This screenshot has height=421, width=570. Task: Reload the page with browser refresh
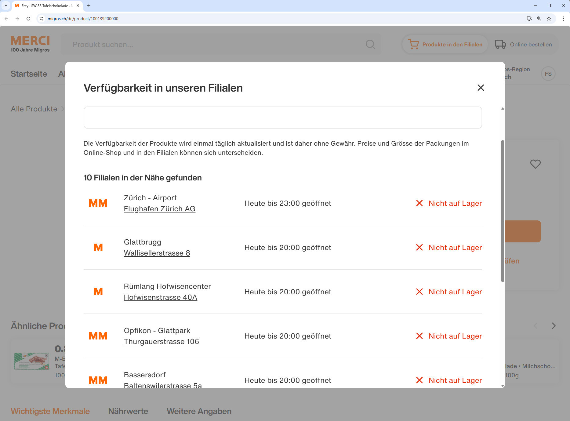(x=28, y=19)
